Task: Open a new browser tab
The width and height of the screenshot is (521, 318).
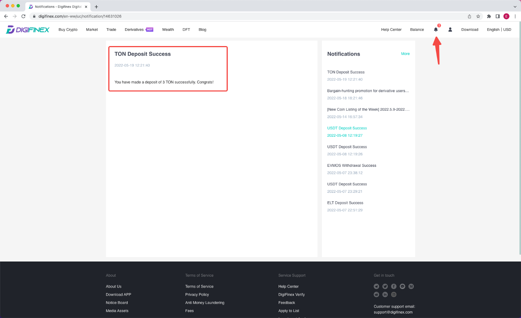Action: coord(96,7)
